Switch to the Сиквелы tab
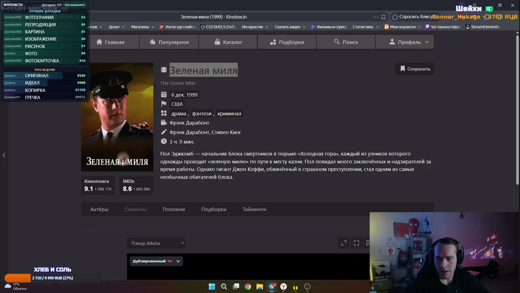 (x=135, y=209)
